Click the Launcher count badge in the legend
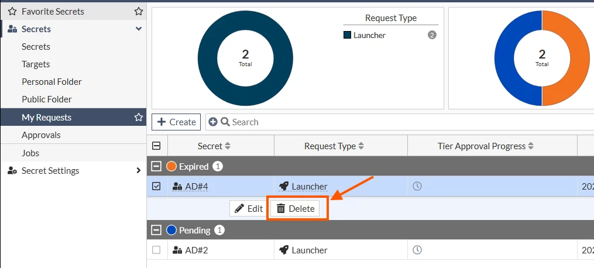This screenshot has height=268, width=594. (x=432, y=35)
